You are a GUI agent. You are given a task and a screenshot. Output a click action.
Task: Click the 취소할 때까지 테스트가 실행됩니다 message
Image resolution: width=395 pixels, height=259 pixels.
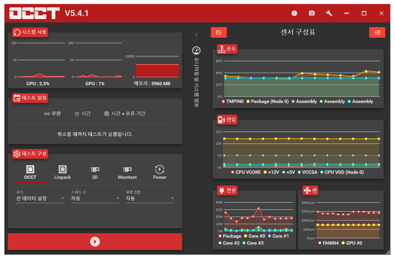click(95, 134)
